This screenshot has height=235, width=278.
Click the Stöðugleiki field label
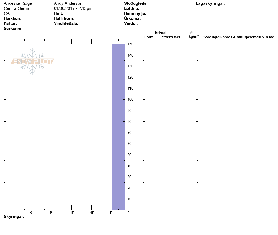[x=136, y=3]
